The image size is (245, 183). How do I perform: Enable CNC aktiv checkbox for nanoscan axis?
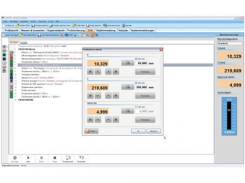pos(136,107)
